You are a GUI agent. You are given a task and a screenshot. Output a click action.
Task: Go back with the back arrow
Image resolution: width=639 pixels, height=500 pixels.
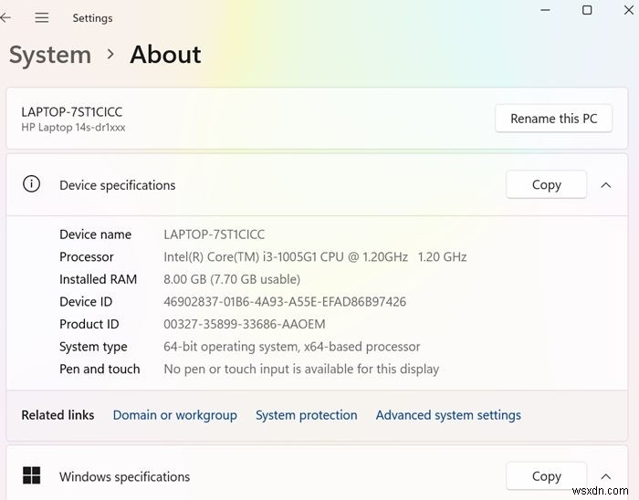click(x=5, y=17)
